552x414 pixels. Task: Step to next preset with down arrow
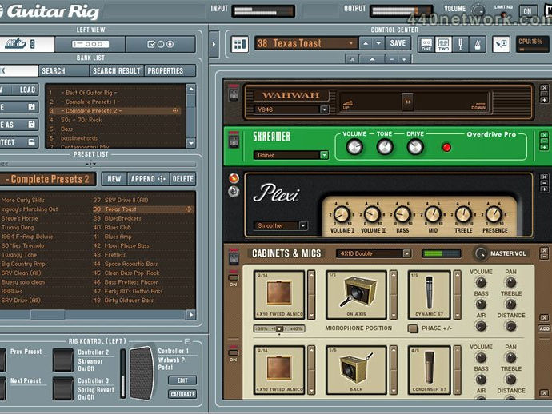pyautogui.click(x=378, y=43)
